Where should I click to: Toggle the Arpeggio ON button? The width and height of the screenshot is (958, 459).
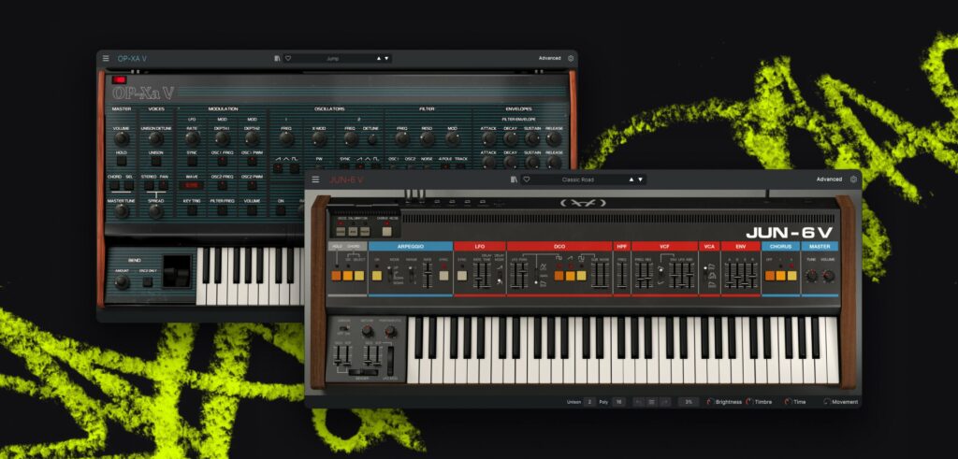[377, 275]
